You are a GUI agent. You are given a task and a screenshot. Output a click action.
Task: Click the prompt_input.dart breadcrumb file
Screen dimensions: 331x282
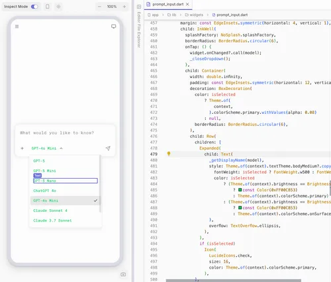pyautogui.click(x=230, y=15)
